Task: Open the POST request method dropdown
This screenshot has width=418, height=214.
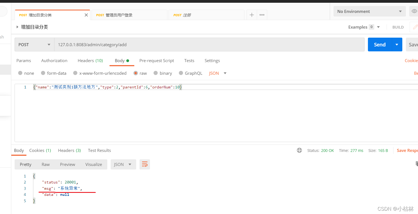Action: (34, 44)
